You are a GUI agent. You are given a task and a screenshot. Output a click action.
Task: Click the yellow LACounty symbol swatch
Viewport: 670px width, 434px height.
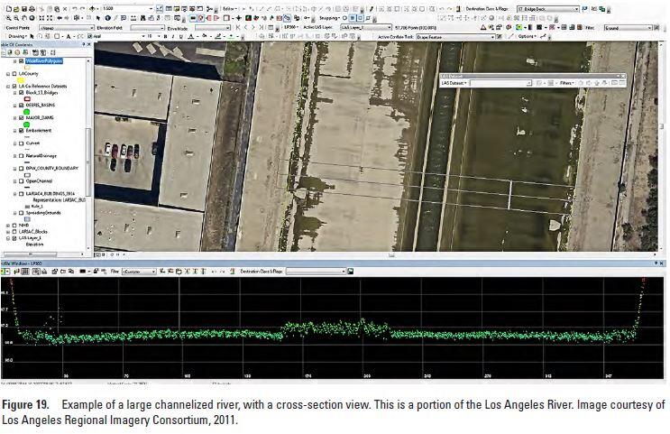[21, 80]
